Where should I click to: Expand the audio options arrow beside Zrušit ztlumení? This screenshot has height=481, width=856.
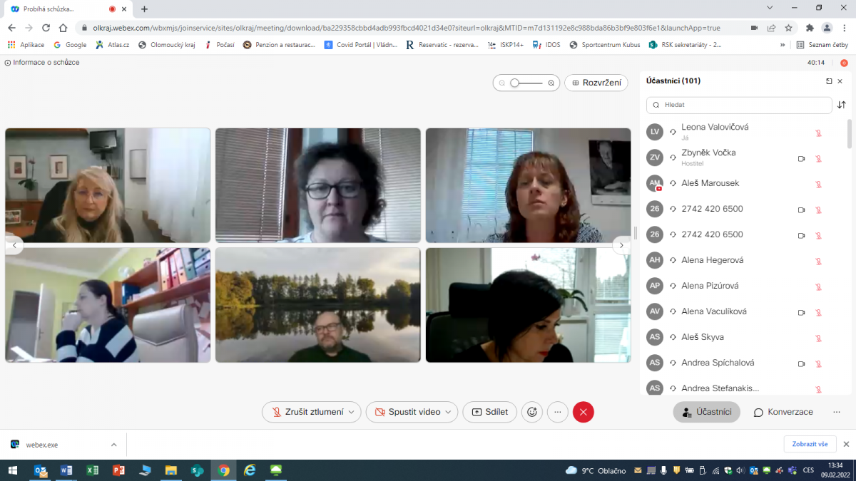[351, 412]
